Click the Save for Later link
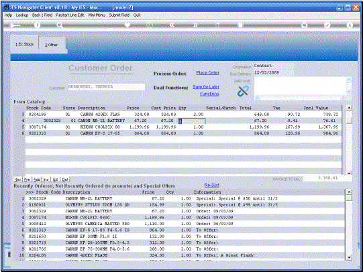The height and width of the screenshot is (272, 363). coord(206,87)
